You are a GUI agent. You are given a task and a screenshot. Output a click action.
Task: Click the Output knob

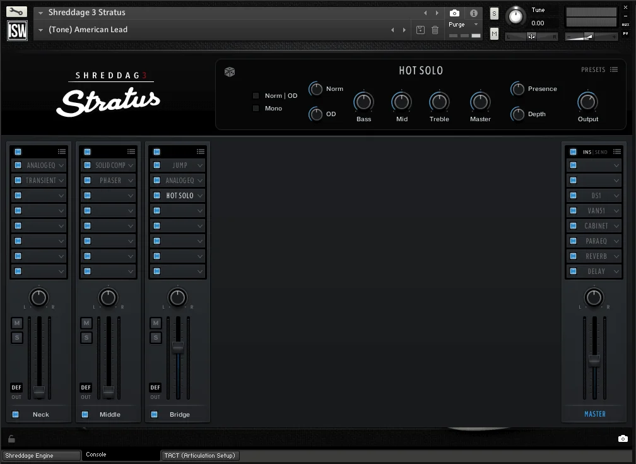pos(587,102)
